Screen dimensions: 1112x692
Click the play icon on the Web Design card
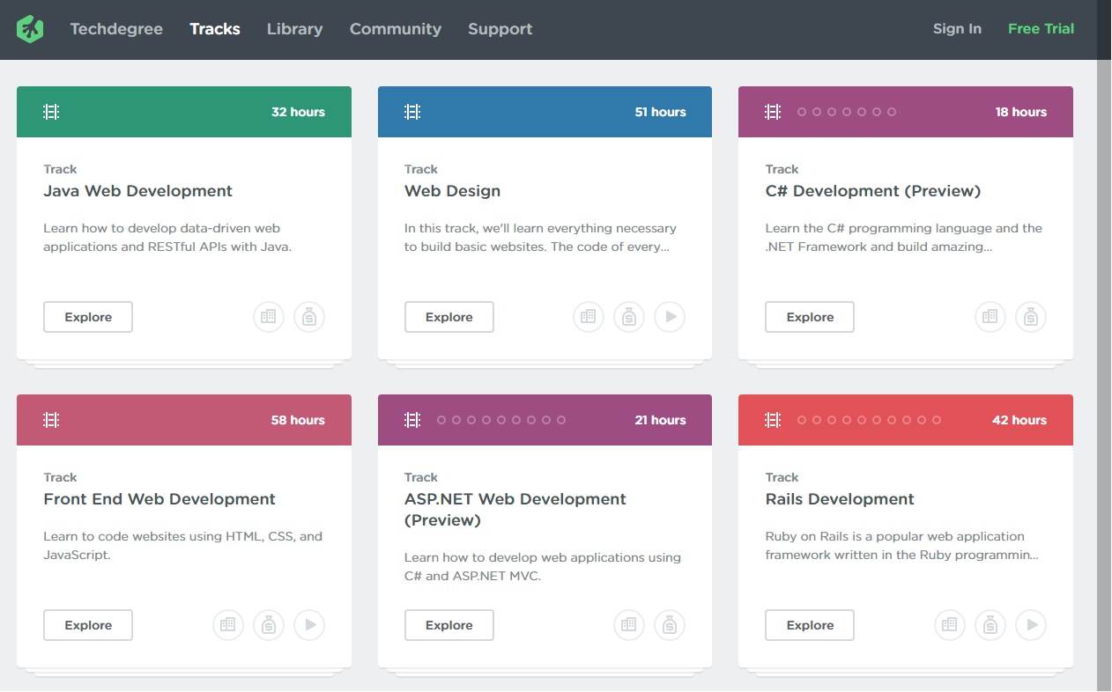click(670, 317)
